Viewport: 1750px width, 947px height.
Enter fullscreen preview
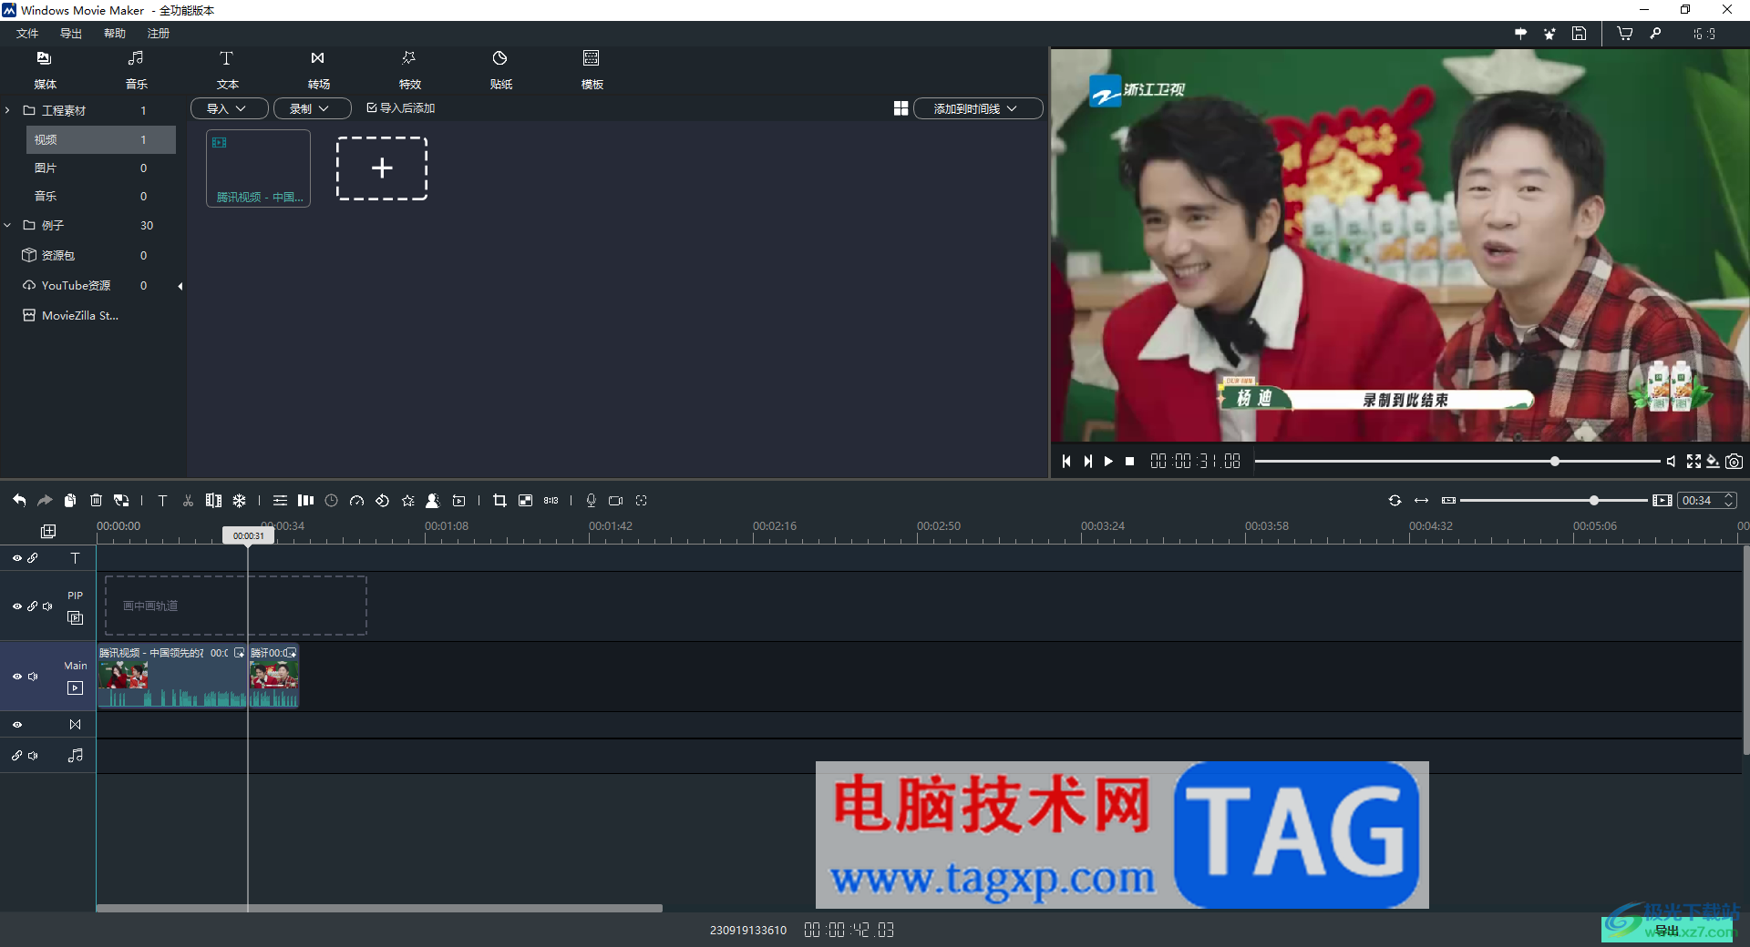(x=1693, y=462)
